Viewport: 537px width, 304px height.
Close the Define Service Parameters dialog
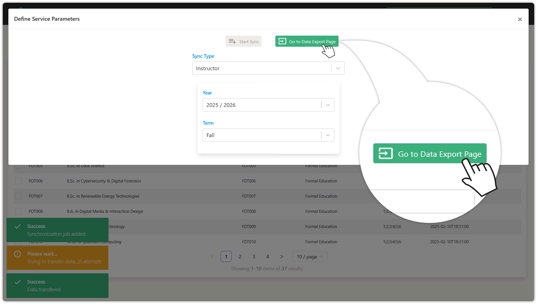(x=520, y=19)
